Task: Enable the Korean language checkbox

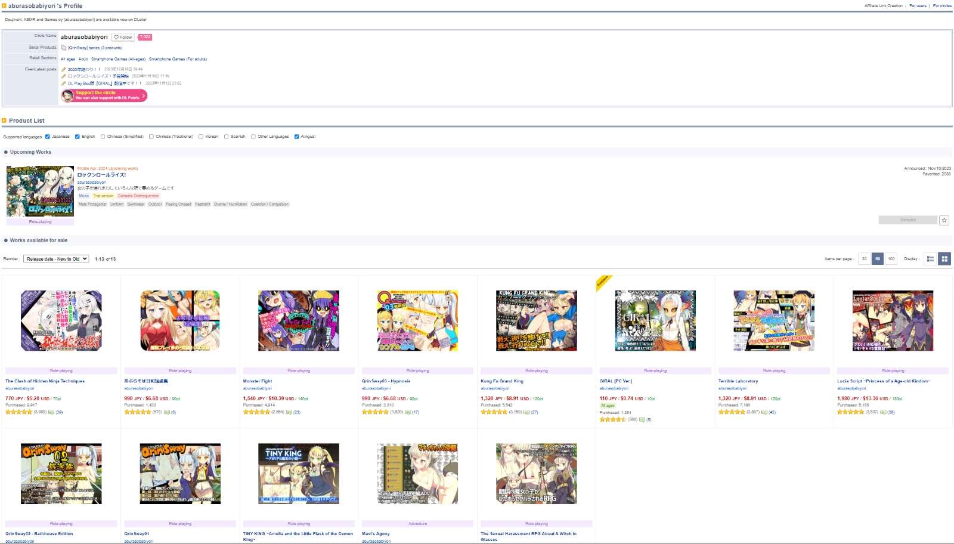Action: point(201,137)
